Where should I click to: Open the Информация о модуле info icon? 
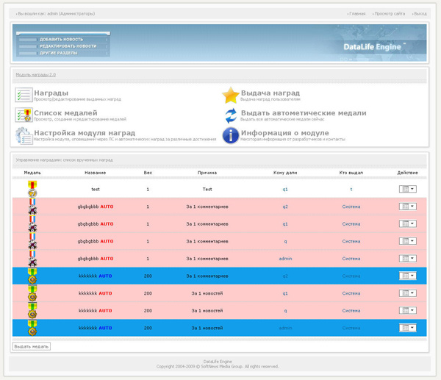click(230, 135)
